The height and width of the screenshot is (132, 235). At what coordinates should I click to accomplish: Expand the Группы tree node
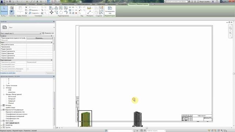click(1, 127)
